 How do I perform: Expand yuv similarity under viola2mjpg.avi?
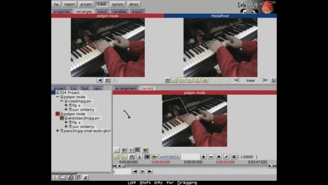tap(66, 109)
